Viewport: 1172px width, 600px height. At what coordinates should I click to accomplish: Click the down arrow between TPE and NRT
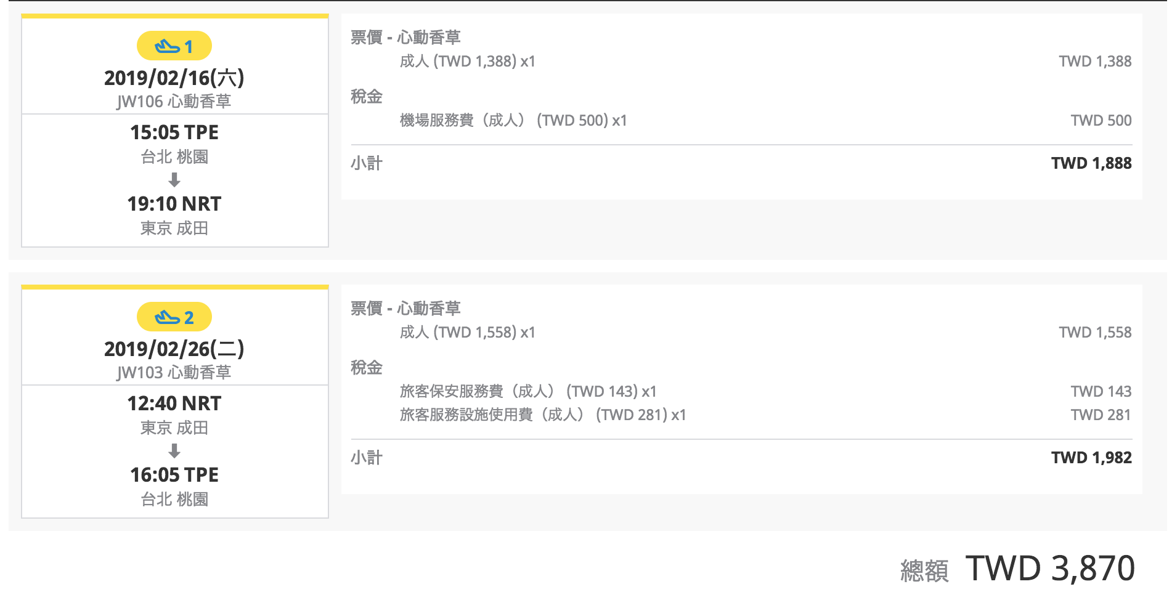coord(174,180)
